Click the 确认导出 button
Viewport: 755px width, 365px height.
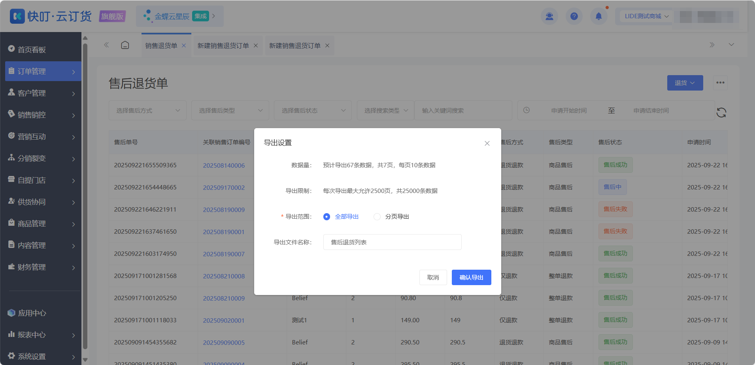tap(472, 277)
